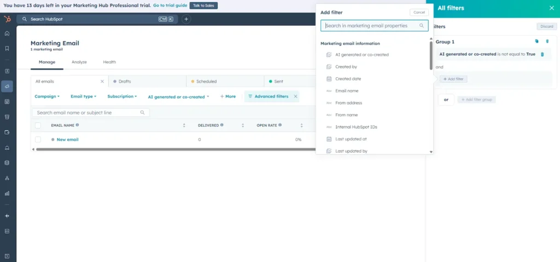
Task: Select the All emails view tab
Action: click(x=69, y=81)
